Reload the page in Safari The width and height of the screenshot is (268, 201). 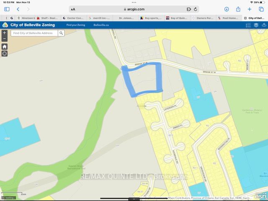(196, 9)
